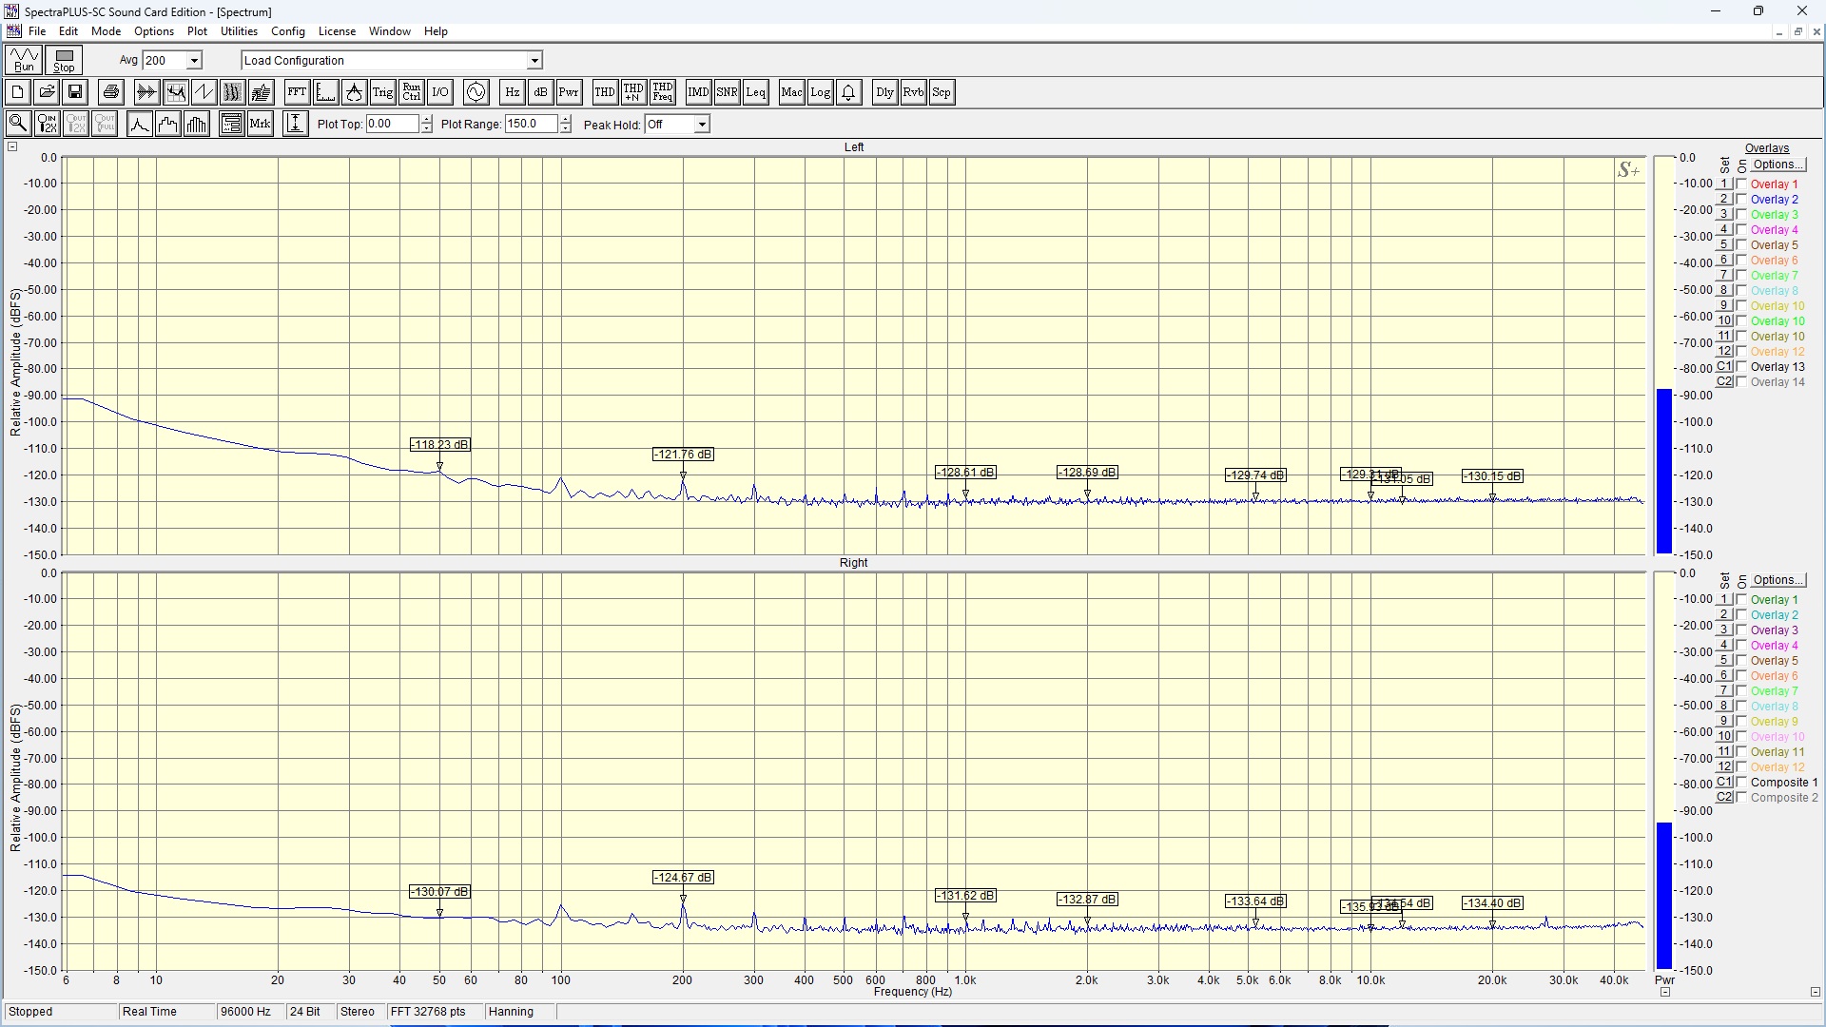Enable Overlay 3 checkbox in Right plot
Screen dimensions: 1826x1027
point(1741,630)
